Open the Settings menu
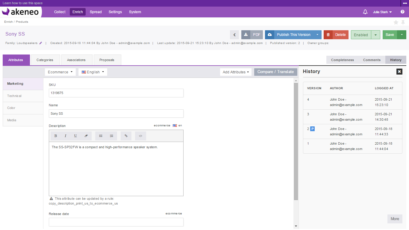This screenshot has width=409, height=230. tap(115, 12)
